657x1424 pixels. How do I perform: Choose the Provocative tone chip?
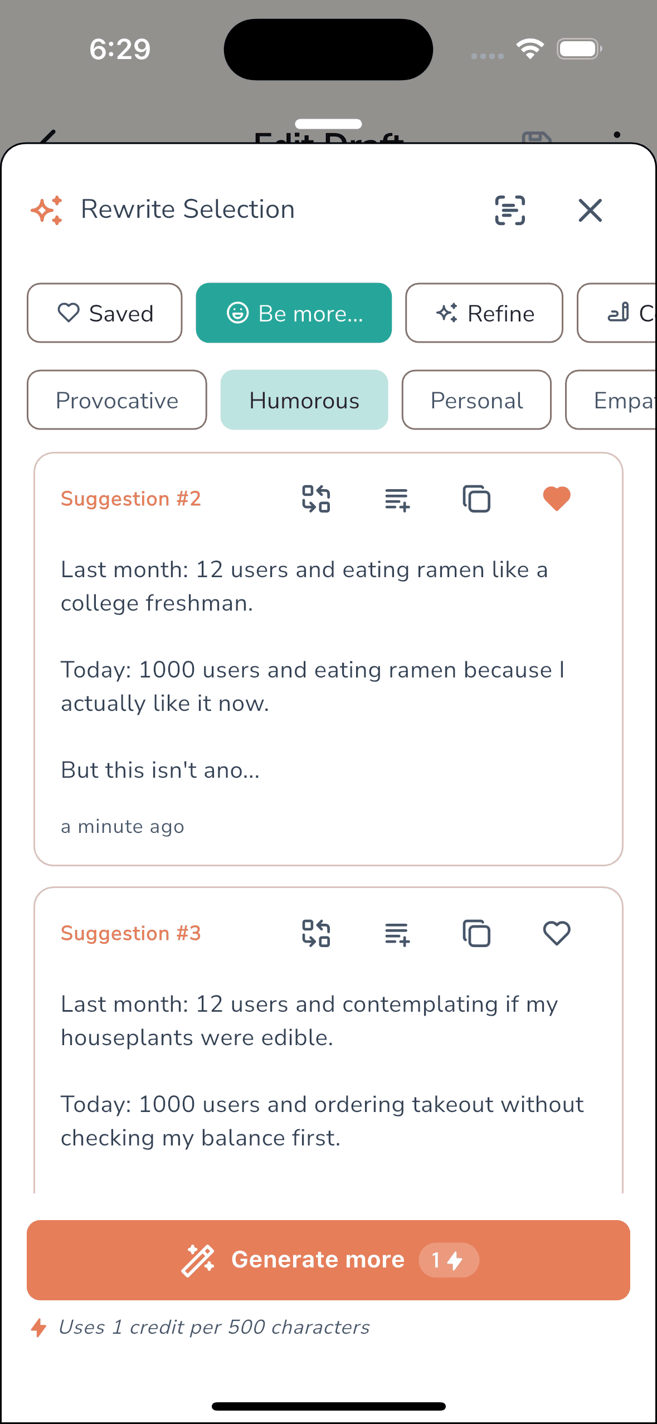pyautogui.click(x=117, y=400)
